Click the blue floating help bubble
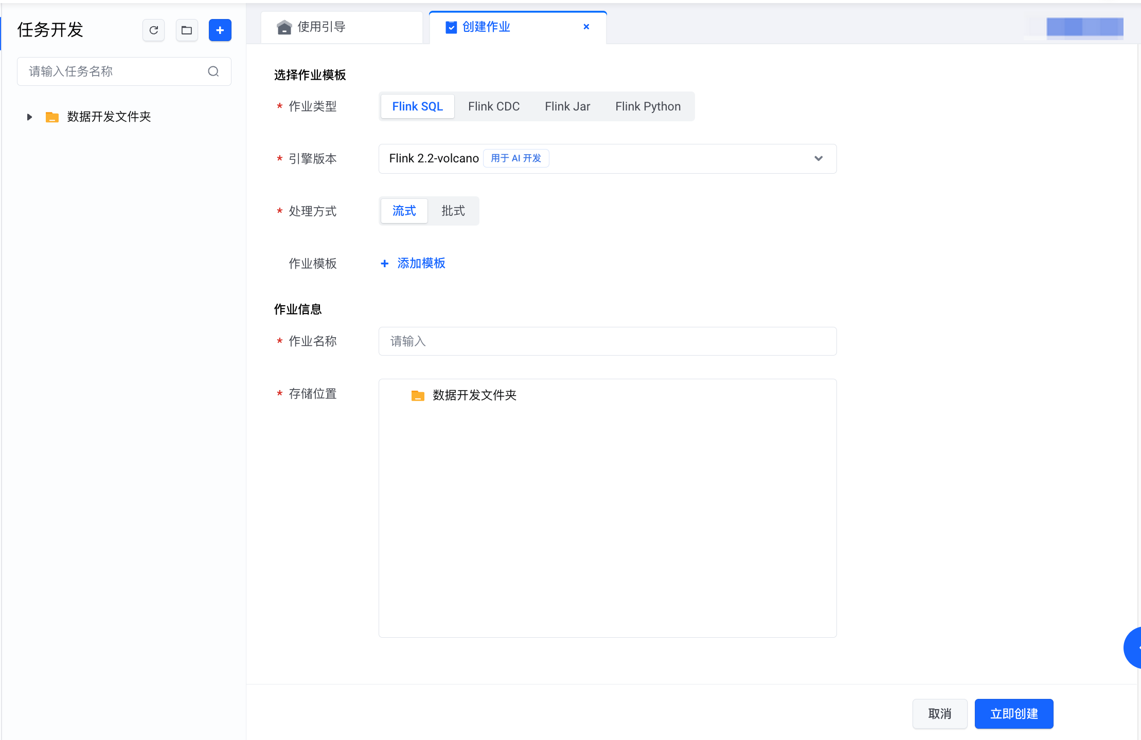 [1133, 647]
